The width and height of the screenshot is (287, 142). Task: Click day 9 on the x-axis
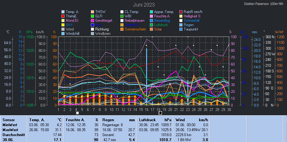(105, 109)
